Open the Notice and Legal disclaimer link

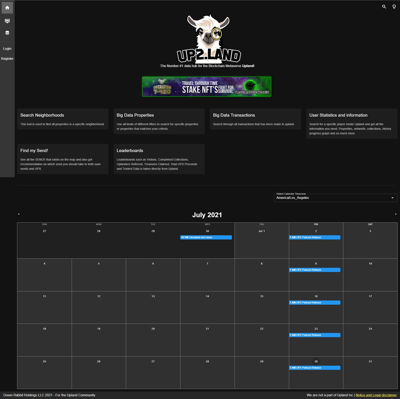click(376, 395)
